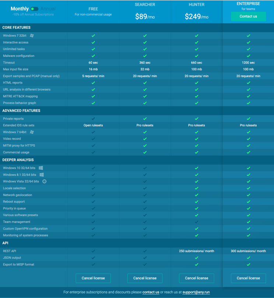Toggle the Monthly/Annual billing switch

tap(34, 9)
